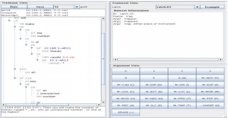Screen dimensions: 228x118
Task: Select argument 1 button
Action: (x=154, y=71)
